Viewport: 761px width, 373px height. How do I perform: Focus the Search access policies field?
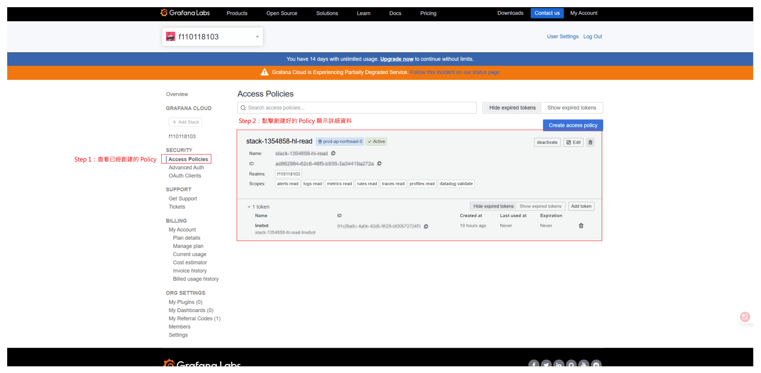pyautogui.click(x=357, y=108)
